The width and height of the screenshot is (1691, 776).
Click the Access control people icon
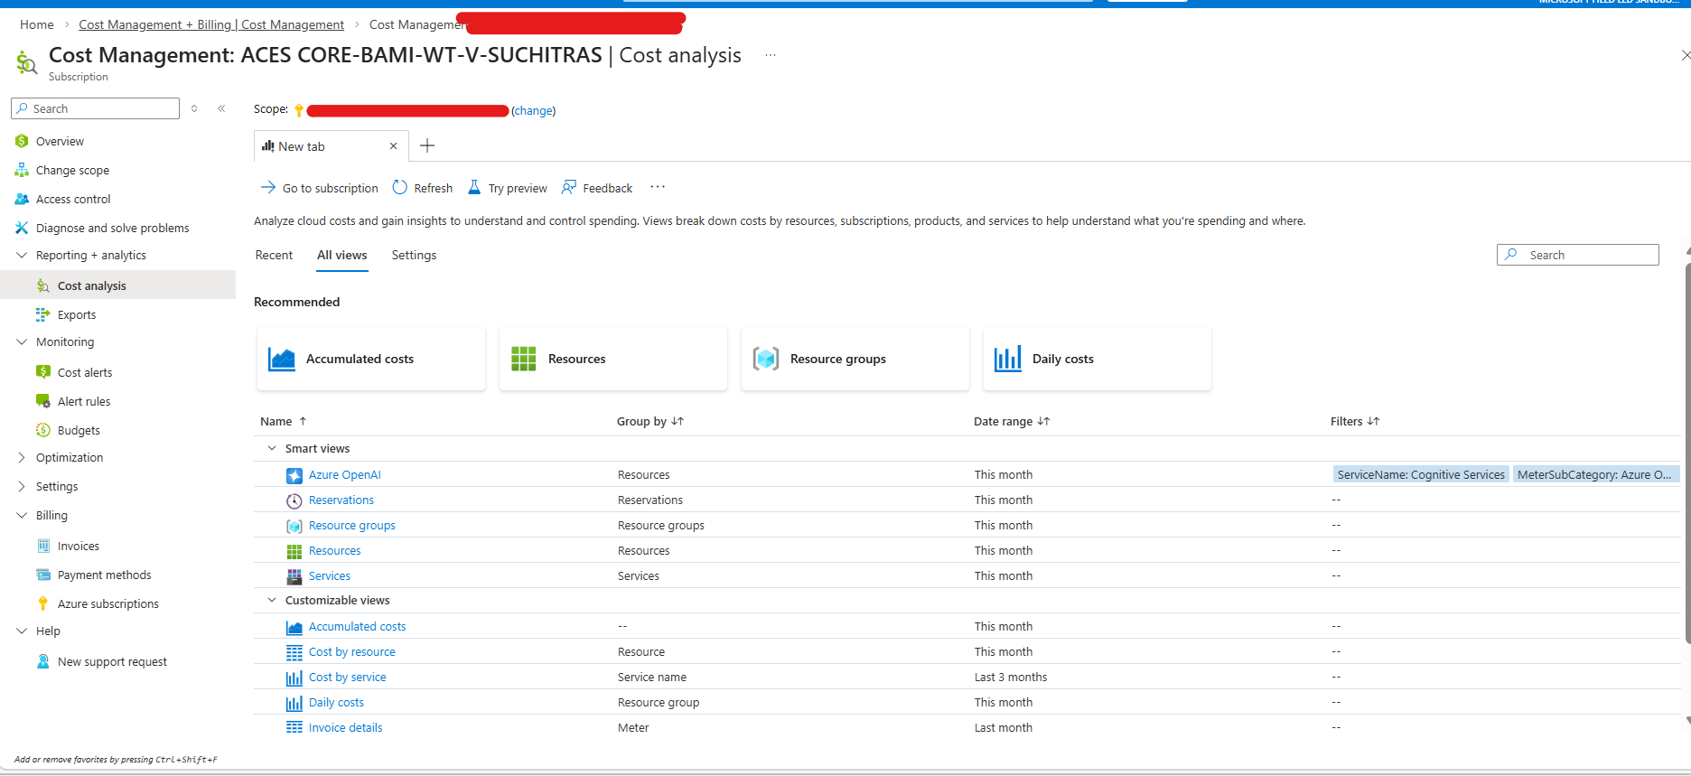coord(22,199)
